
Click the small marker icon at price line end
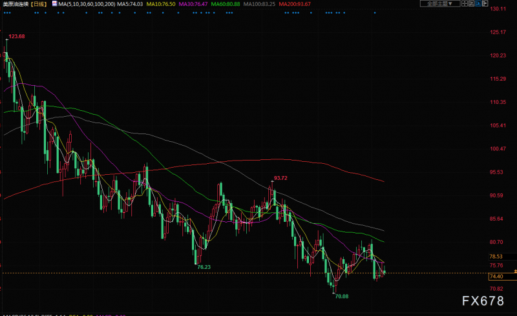coord(515,271)
